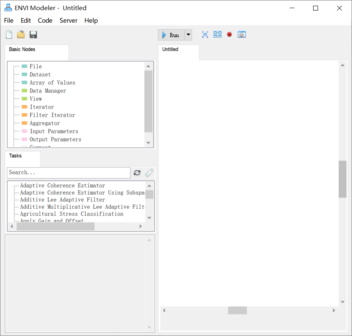Click the New model file icon
Screen dimensions: 352x336
pos(9,35)
